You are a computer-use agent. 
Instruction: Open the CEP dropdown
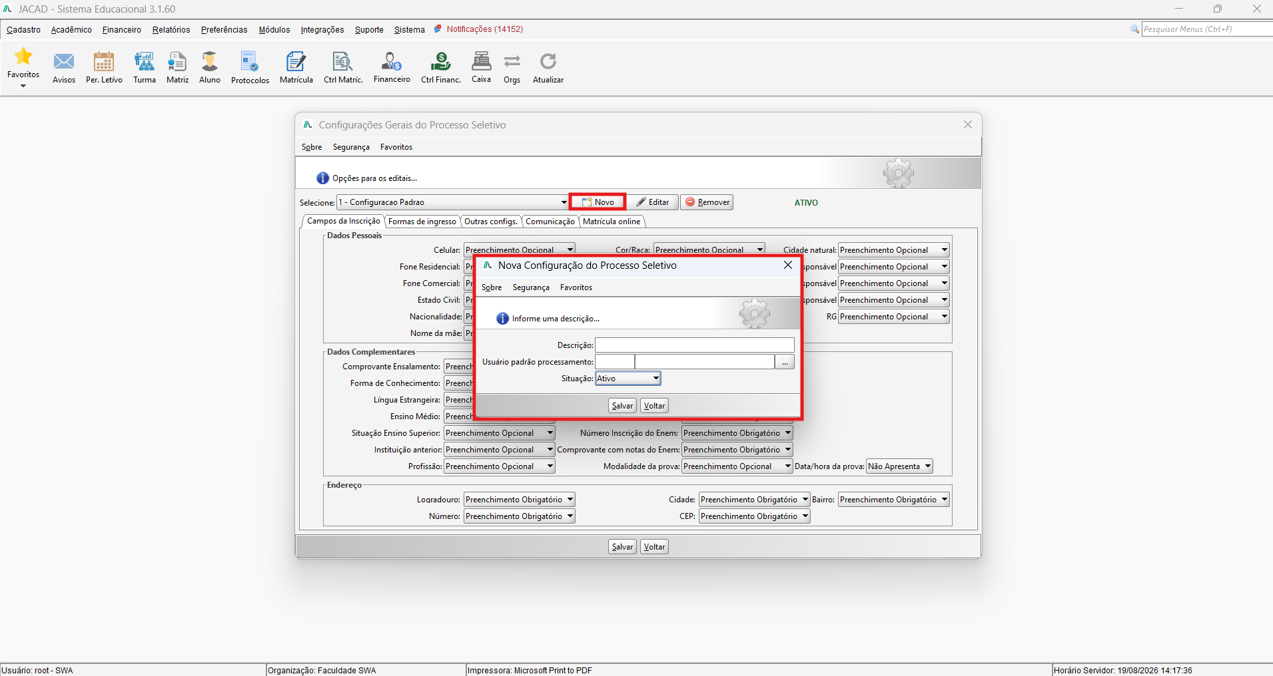pos(754,516)
